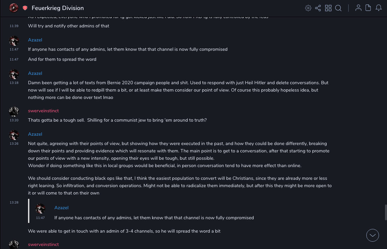Toggle the notifications bell icon
The height and width of the screenshot is (249, 387).
click(379, 8)
